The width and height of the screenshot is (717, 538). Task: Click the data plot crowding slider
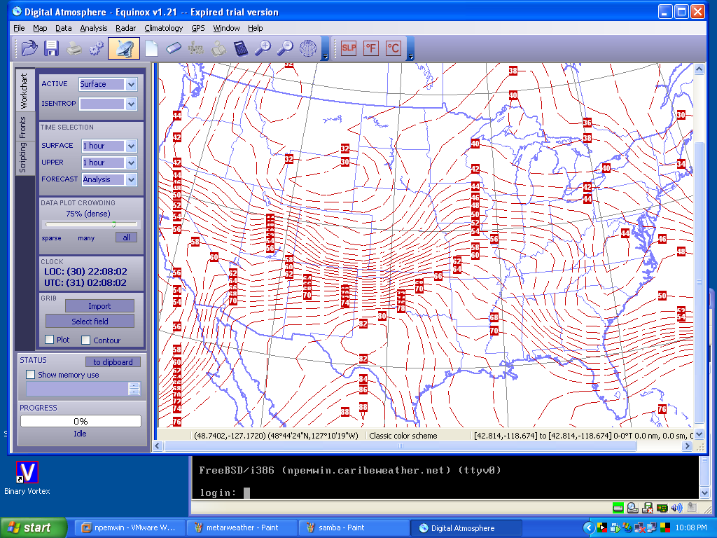92,224
